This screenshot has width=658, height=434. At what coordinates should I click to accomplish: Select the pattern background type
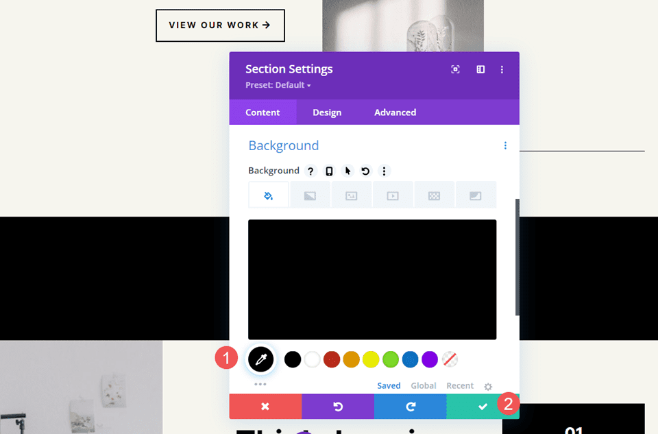435,195
